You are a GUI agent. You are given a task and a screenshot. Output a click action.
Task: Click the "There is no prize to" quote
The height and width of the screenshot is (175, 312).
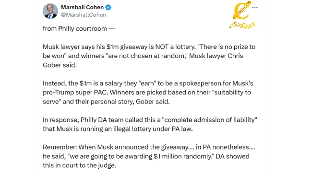(226, 47)
